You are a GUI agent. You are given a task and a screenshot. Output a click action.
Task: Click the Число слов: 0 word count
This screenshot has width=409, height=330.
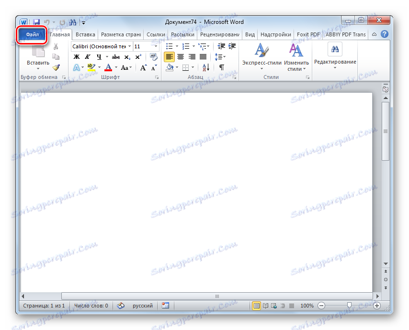[x=91, y=306]
